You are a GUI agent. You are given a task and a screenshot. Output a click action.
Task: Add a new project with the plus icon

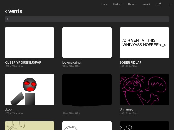coord(170,4)
